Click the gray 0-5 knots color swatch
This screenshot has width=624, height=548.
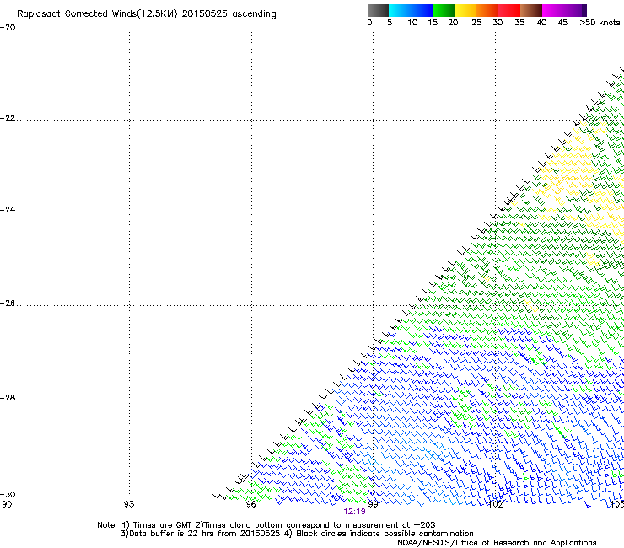click(378, 10)
